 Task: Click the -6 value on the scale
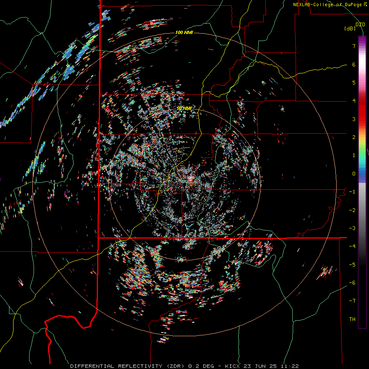point(352,283)
